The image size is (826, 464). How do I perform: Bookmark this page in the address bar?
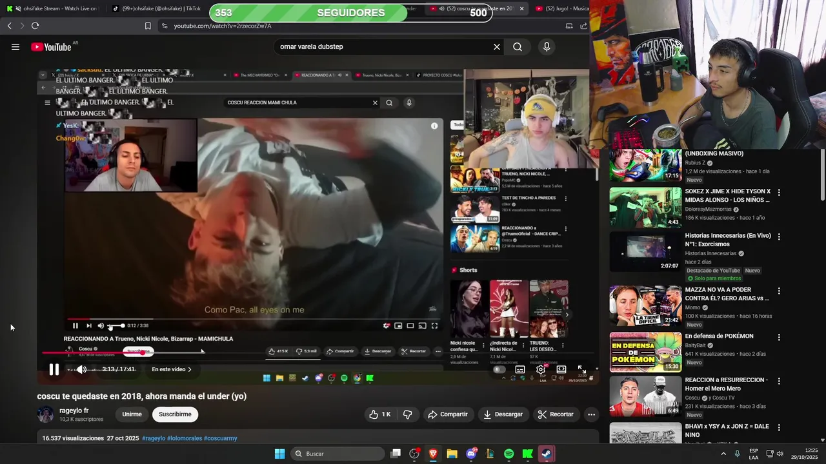click(x=148, y=26)
